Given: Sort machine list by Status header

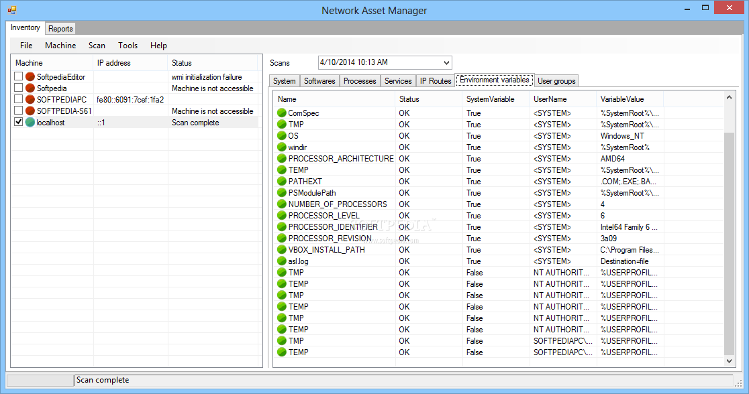Looking at the screenshot, I should click(x=212, y=63).
